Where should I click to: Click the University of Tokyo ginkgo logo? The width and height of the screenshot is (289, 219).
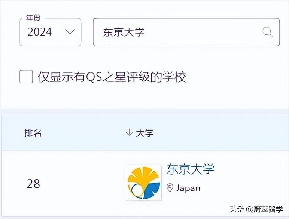click(144, 183)
